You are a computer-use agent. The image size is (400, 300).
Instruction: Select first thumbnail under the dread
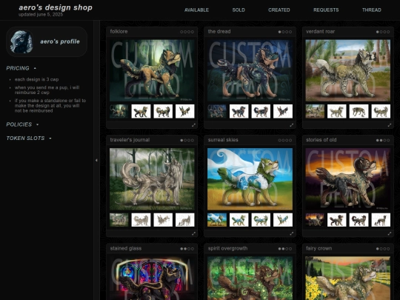217,111
